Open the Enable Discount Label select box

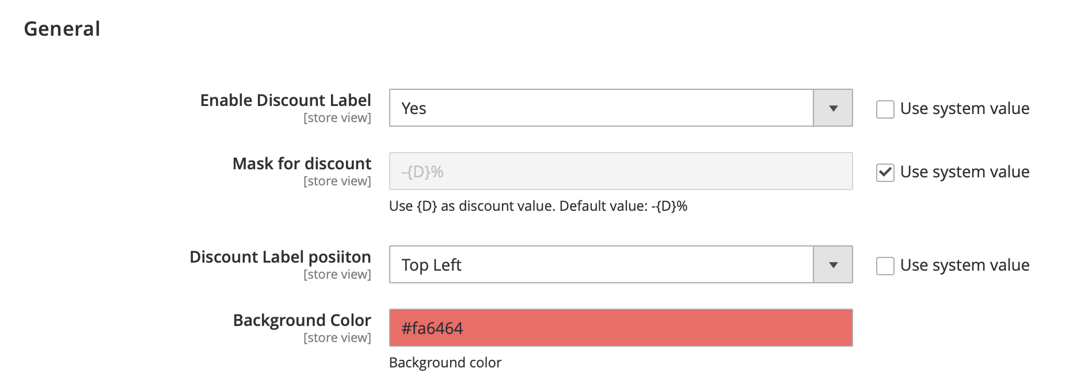(601, 108)
